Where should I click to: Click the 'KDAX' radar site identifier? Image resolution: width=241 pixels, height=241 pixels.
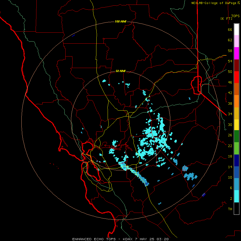tap(128, 239)
